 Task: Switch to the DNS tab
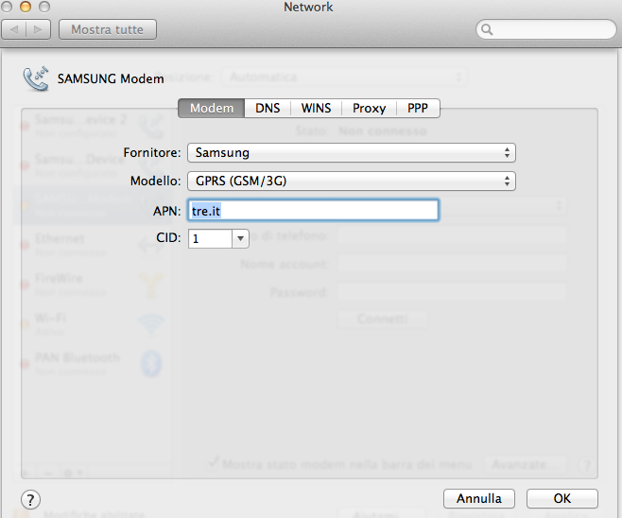point(268,109)
